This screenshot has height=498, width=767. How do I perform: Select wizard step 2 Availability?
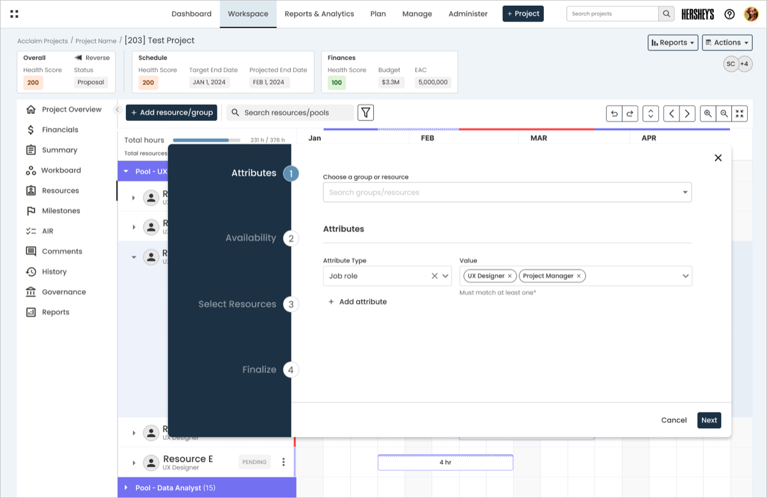coord(291,238)
